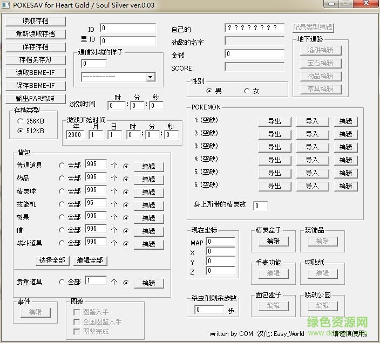Click the 导入 button for Pokemon slot 3
The image size is (380, 343).
pyautogui.click(x=312, y=147)
